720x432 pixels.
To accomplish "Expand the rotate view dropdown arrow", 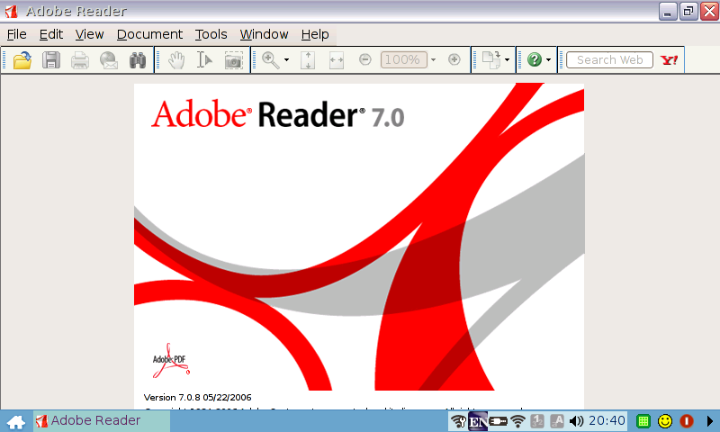I will tap(507, 60).
